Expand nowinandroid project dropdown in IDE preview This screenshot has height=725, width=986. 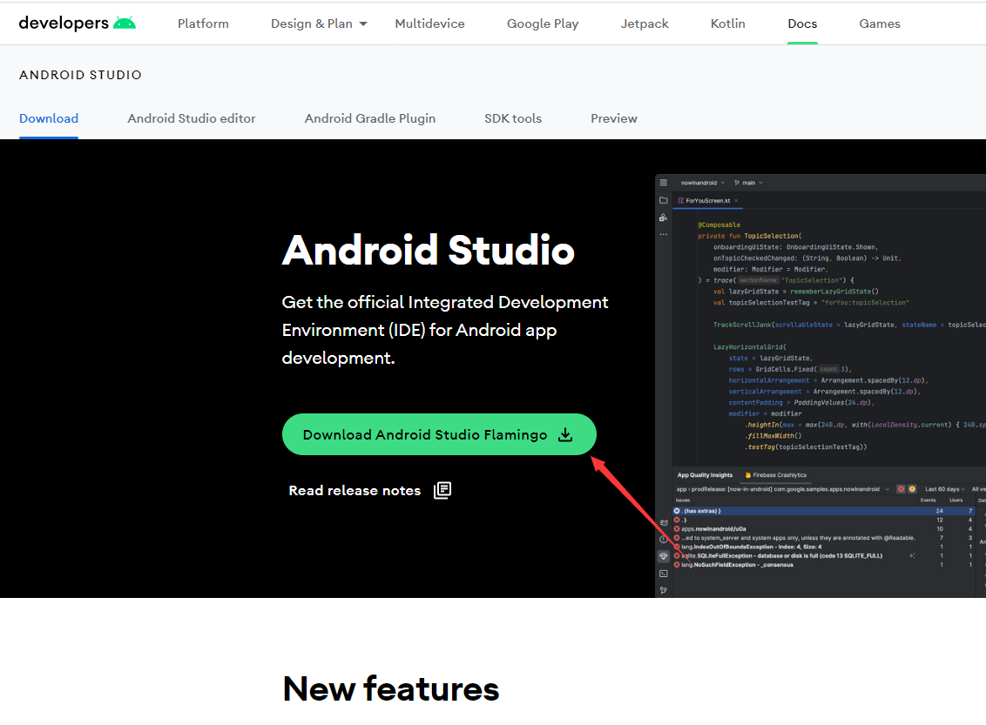click(703, 183)
